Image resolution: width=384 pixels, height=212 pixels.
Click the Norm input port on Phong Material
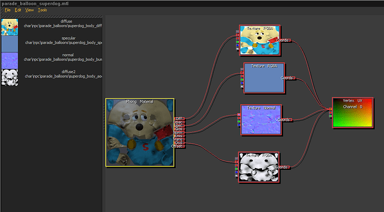point(180,133)
